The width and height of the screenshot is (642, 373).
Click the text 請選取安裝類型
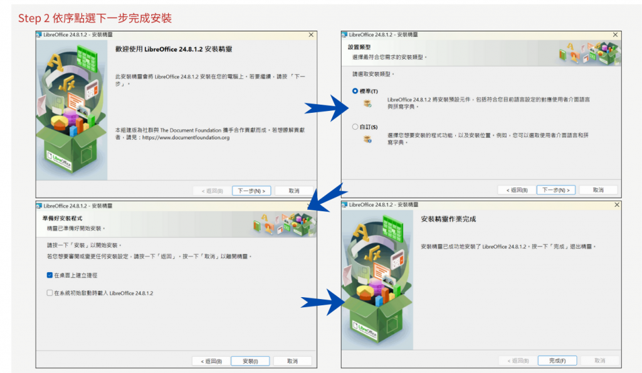pos(373,74)
